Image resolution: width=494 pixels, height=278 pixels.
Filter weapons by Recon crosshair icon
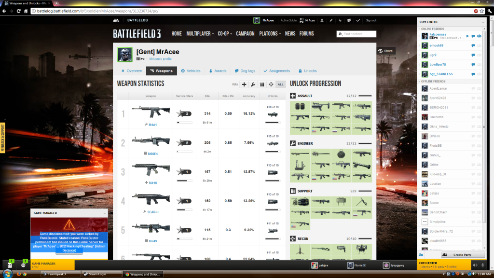point(271,84)
